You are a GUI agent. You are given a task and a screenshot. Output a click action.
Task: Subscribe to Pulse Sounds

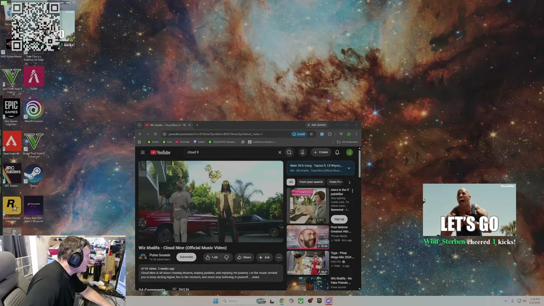[186, 257]
